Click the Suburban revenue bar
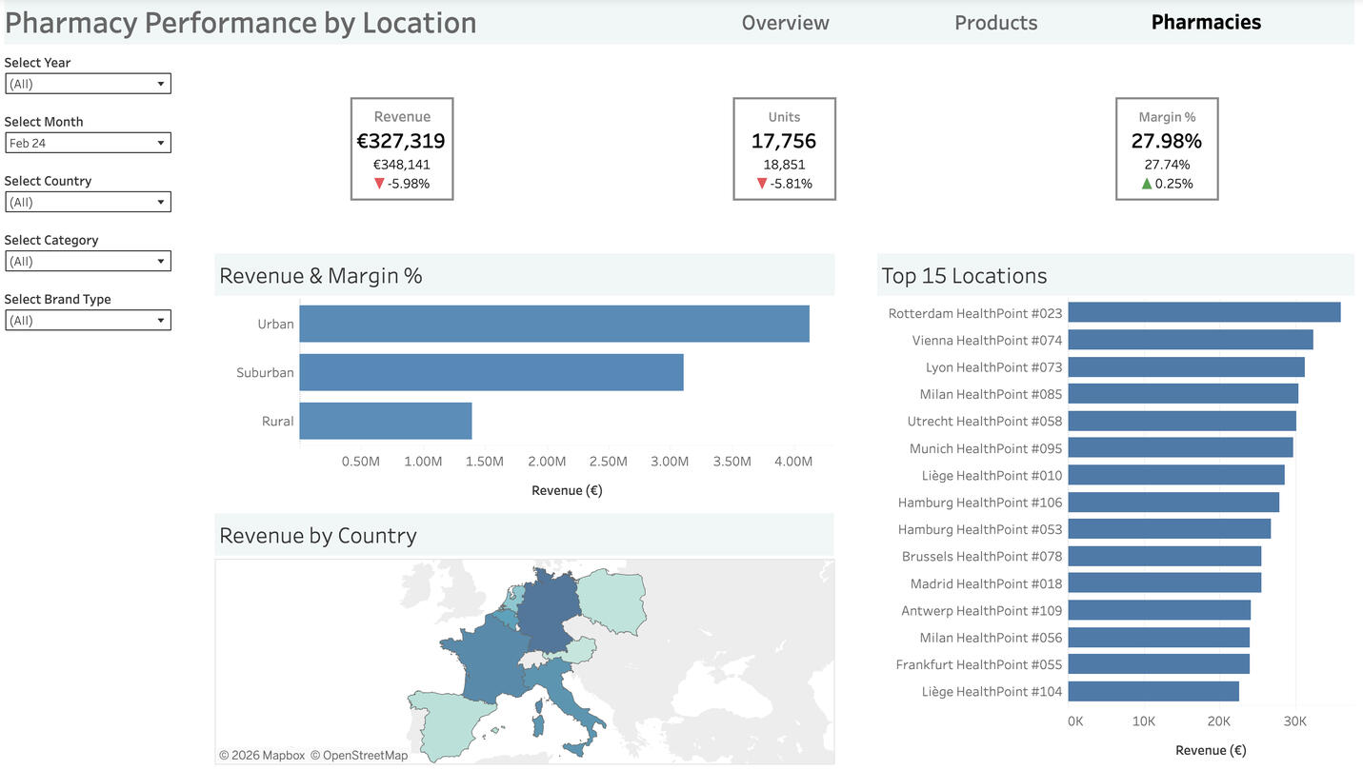The image size is (1363, 770). pyautogui.click(x=491, y=371)
